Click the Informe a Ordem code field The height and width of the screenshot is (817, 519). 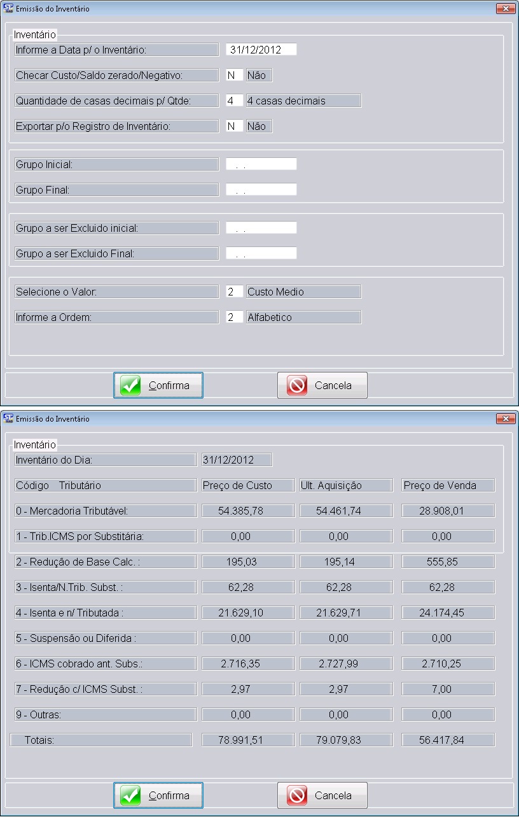click(234, 317)
